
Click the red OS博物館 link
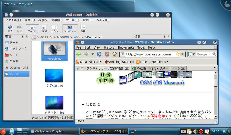click(158, 116)
